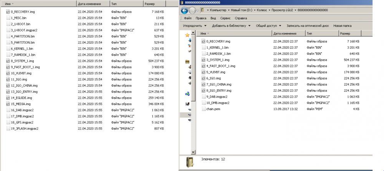Image resolution: width=384 pixels, height=171 pixels.
Task: Click the greyed Forward arrow button
Action: coord(192,10)
